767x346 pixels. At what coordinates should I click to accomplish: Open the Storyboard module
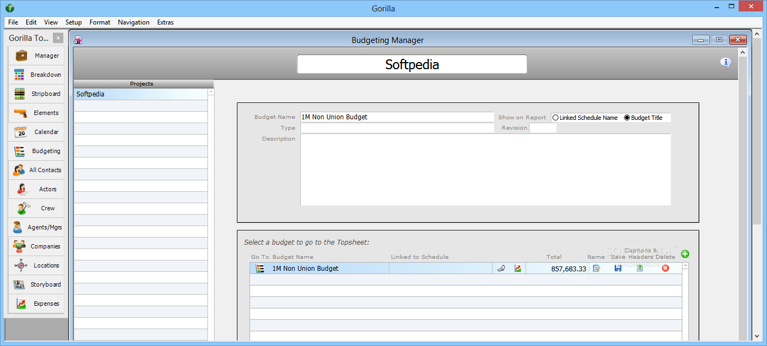click(x=36, y=284)
